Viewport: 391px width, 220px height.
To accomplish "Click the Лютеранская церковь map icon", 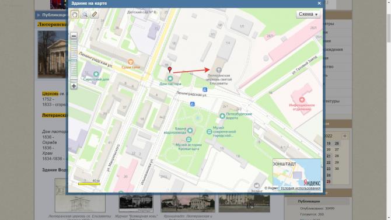I will point(219,70).
